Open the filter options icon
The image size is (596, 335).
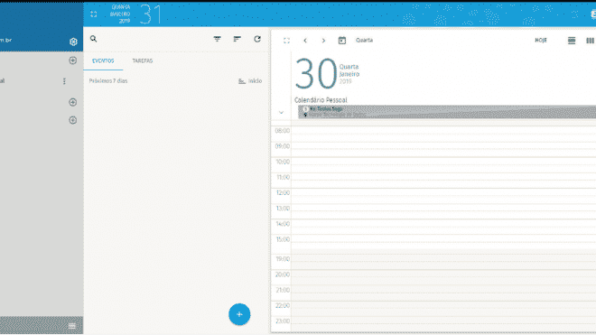coord(217,39)
